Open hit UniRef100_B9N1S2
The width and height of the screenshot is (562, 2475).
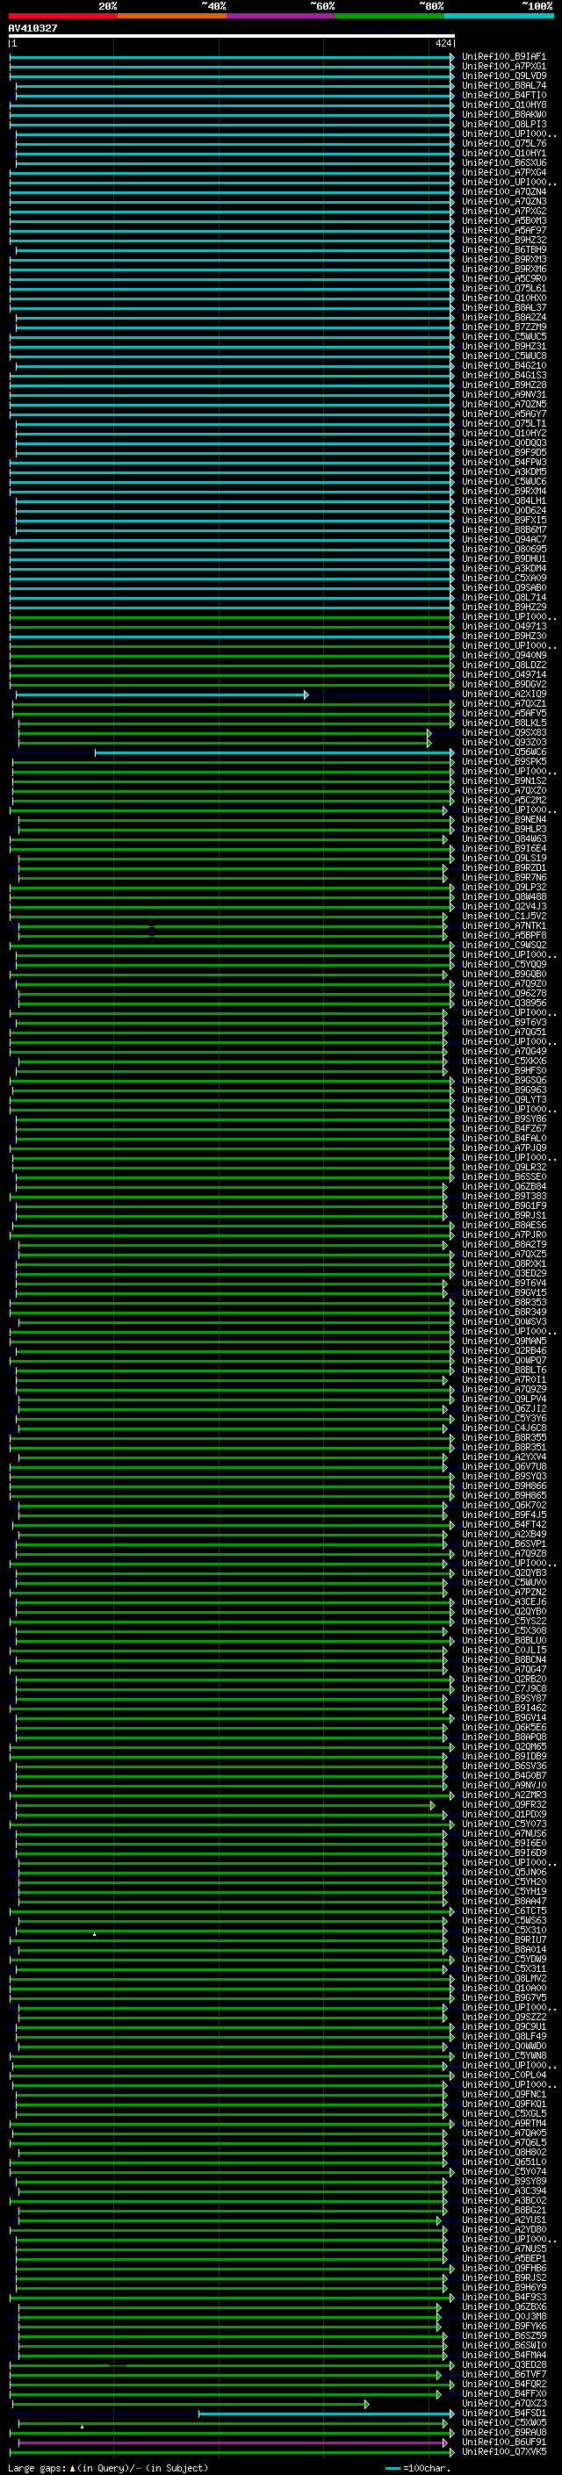(x=504, y=781)
